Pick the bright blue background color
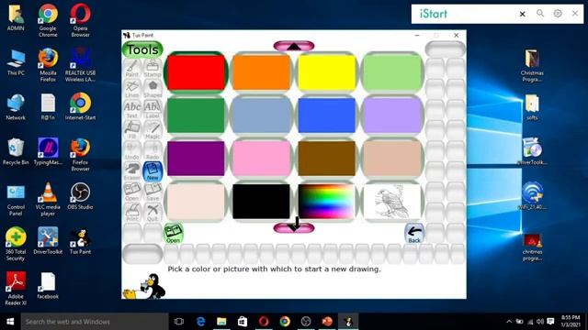 pos(327,115)
